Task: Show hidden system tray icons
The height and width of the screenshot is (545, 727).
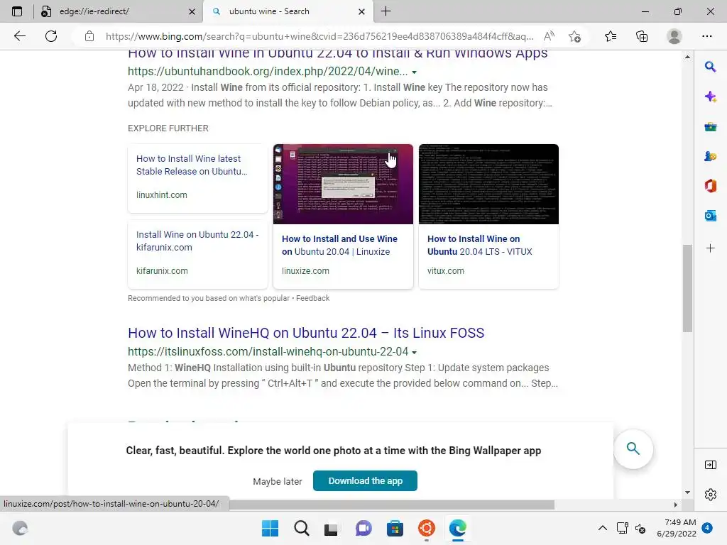Action: tap(602, 528)
